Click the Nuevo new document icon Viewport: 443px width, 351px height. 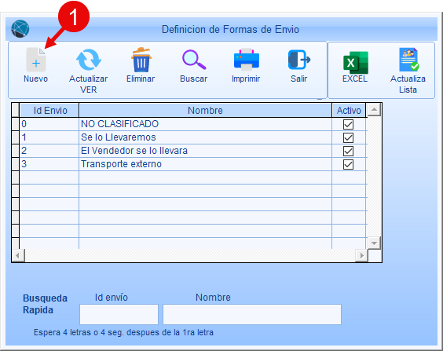point(36,60)
